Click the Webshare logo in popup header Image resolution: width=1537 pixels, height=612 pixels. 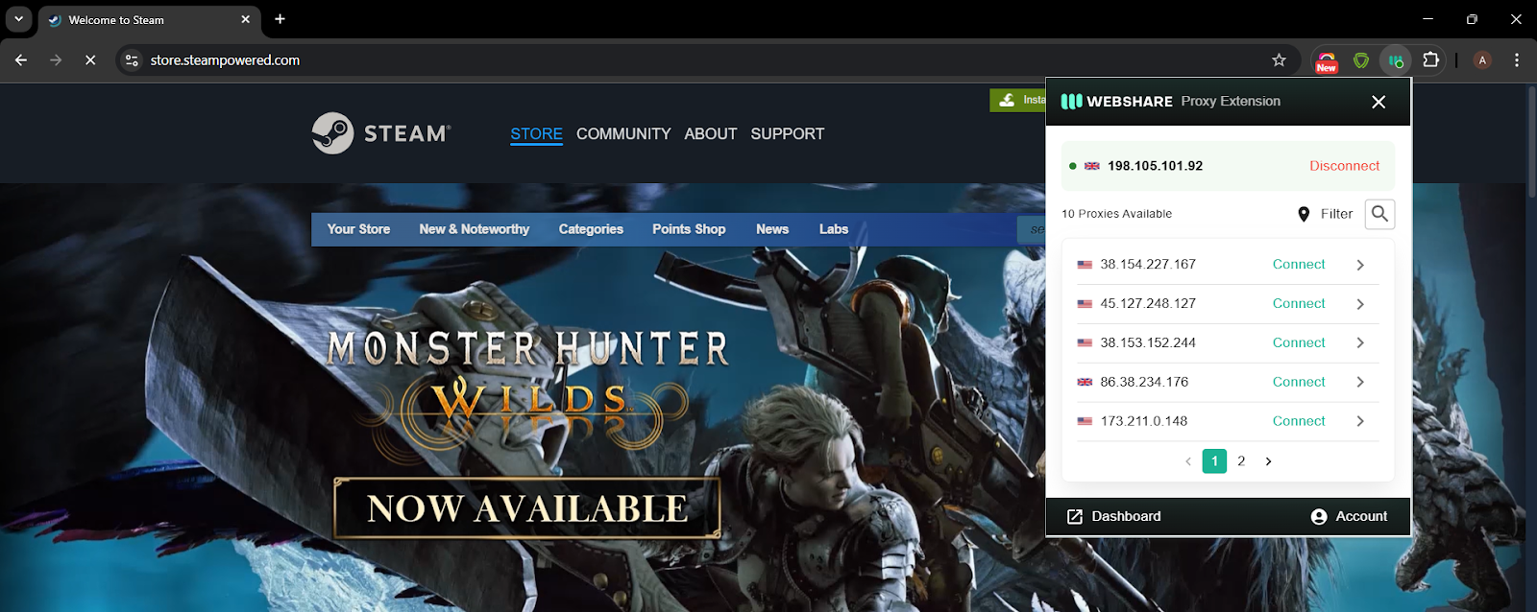1116,102
